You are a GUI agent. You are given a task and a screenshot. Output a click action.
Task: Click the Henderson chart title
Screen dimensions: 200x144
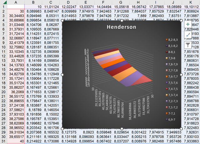point(122,27)
